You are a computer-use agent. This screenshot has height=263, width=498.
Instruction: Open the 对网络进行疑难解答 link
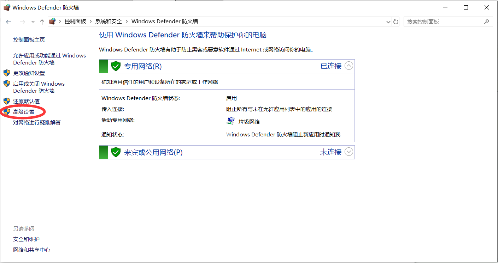(x=37, y=122)
